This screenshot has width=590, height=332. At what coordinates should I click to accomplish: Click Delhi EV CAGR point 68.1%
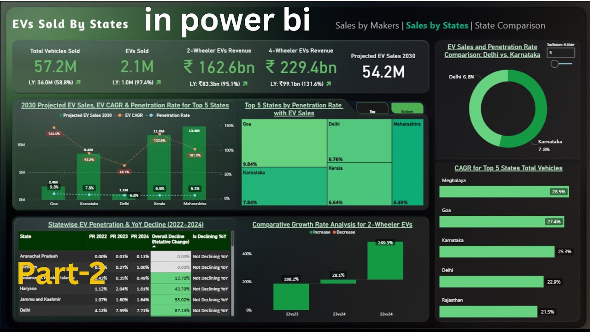pos(124,165)
